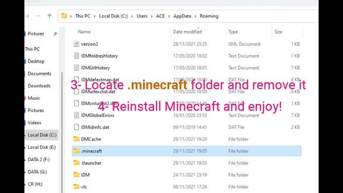This screenshot has width=343, height=193.
Task: Expand chevron after Users breadcrumb
Action: tap(152, 16)
